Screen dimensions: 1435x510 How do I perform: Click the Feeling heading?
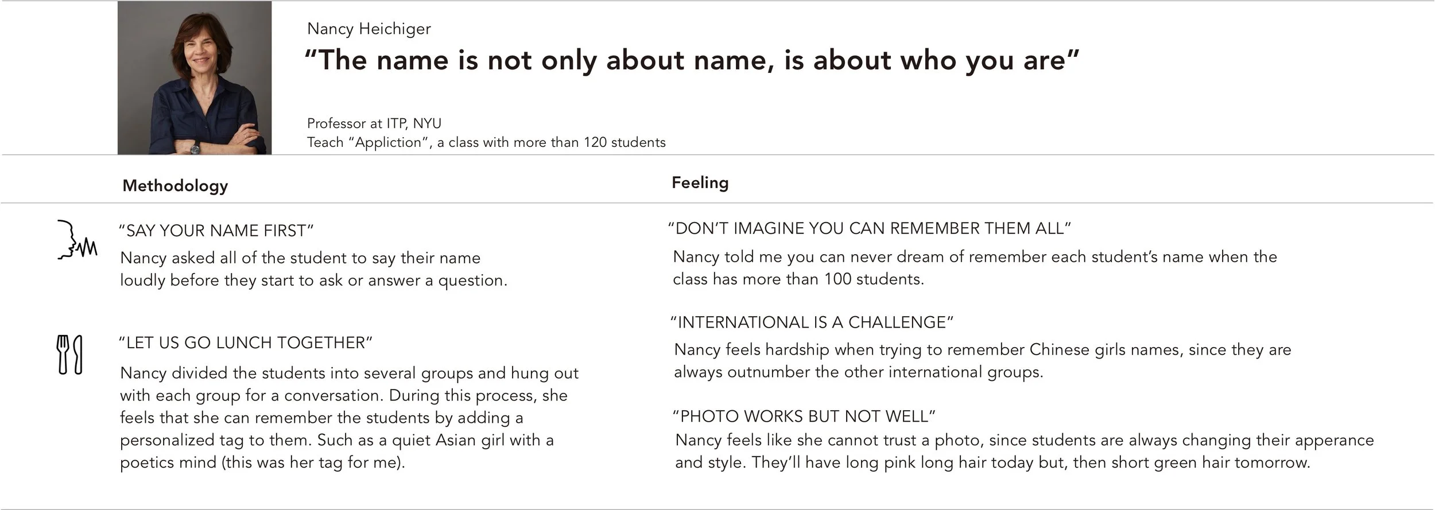[700, 182]
